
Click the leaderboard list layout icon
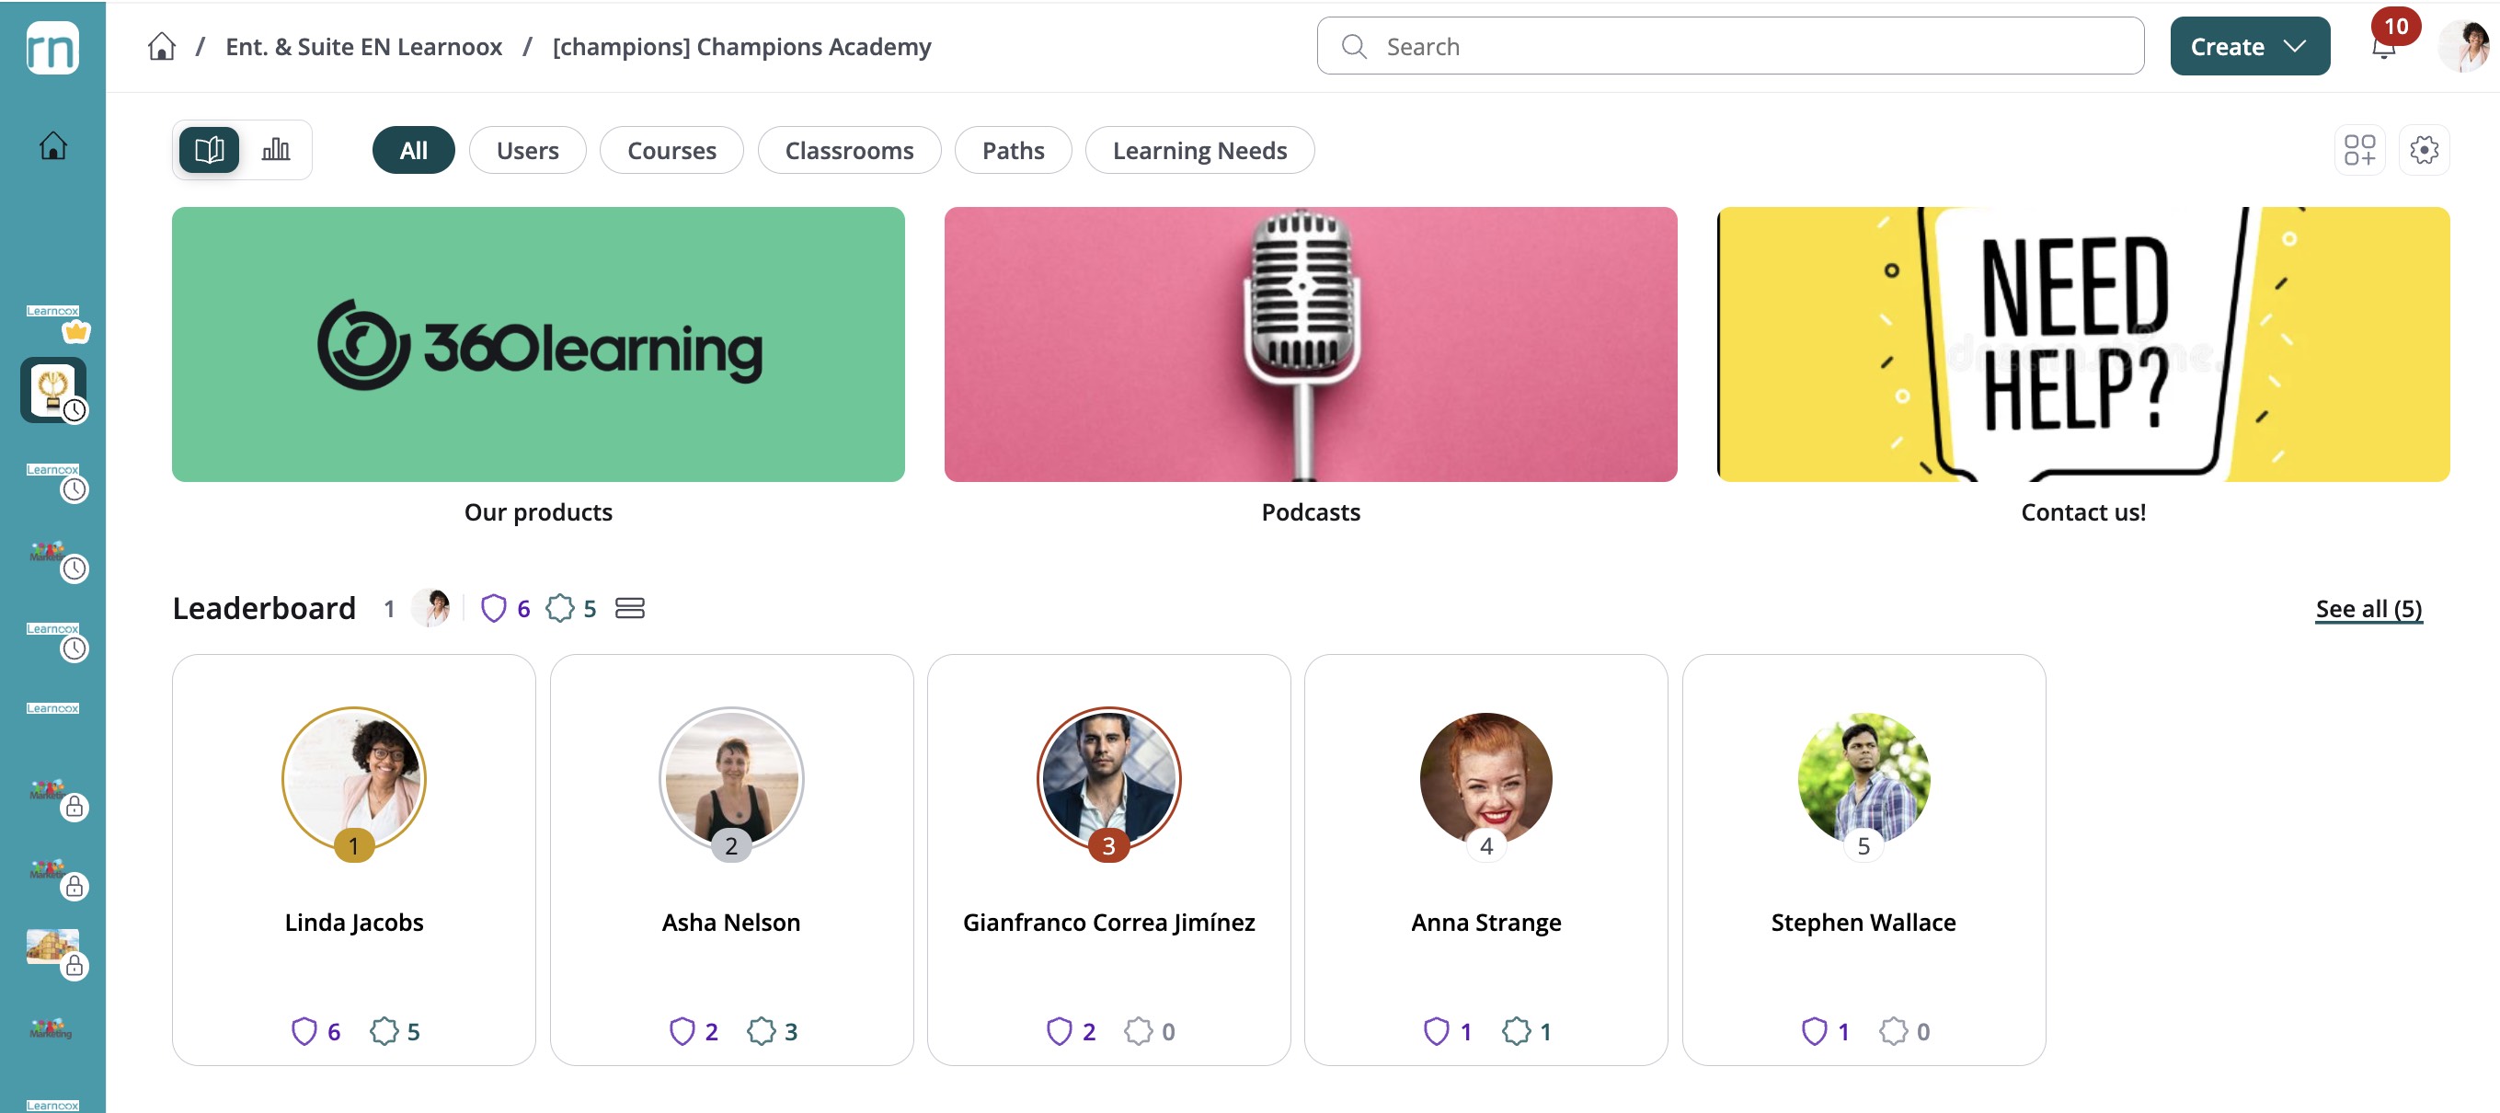tap(630, 608)
